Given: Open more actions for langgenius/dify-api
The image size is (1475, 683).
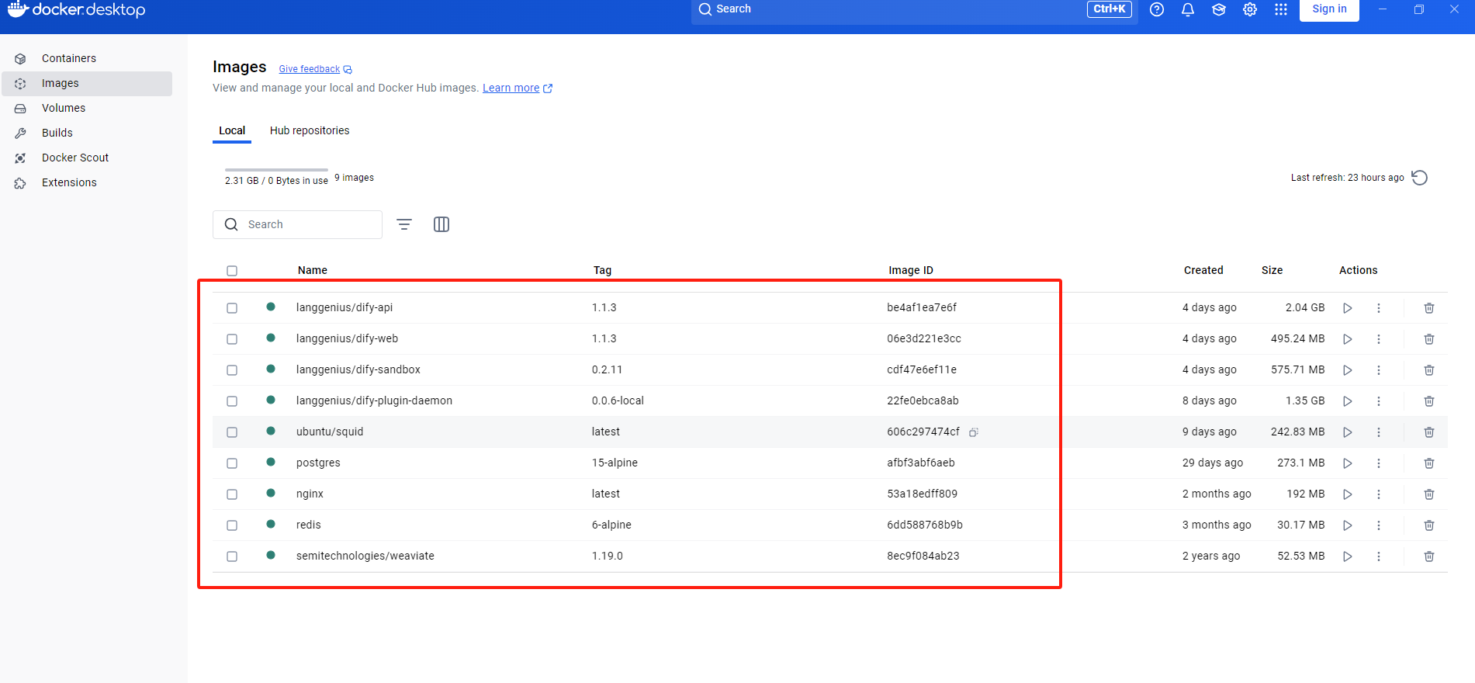Looking at the screenshot, I should coord(1379,308).
